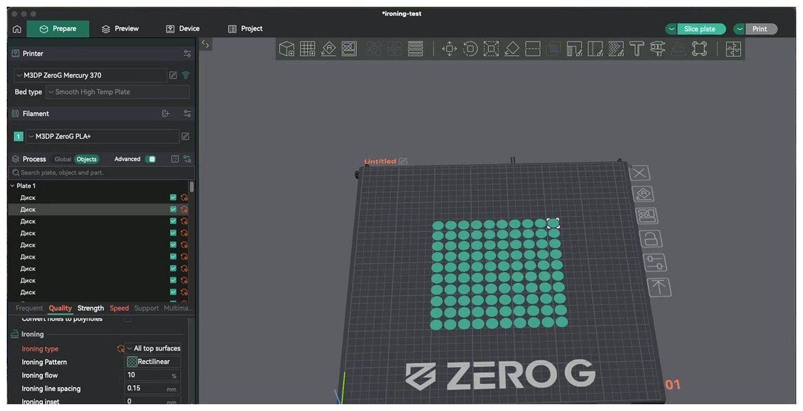
Task: Open the Ironing type dropdown
Action: pos(153,349)
